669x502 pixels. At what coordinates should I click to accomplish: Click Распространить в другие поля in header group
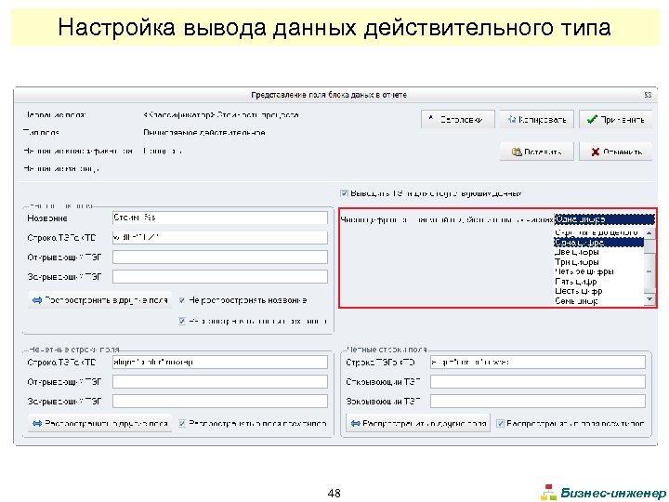tap(100, 300)
